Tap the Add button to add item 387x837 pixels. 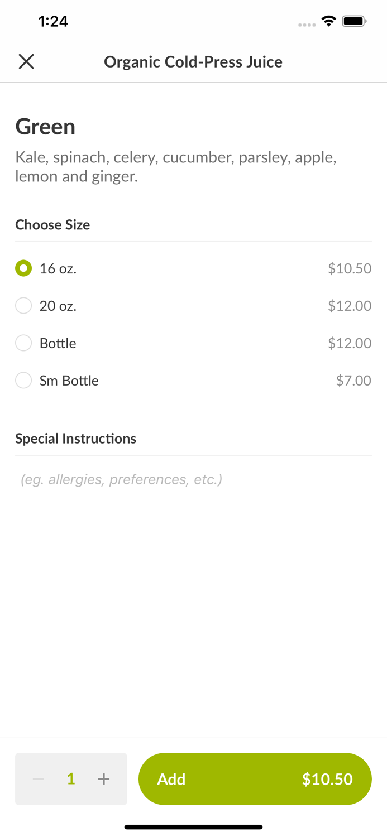[x=171, y=779]
